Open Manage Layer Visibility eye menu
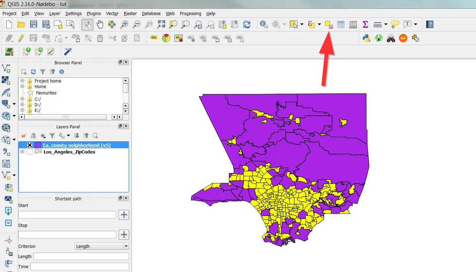This screenshot has height=272, width=476. (43, 136)
